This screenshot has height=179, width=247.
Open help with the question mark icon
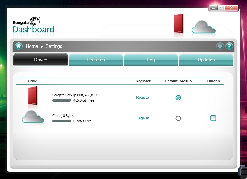tap(229, 46)
